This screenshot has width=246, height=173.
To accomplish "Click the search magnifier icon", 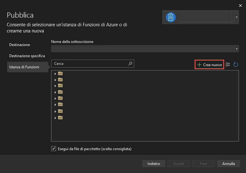I will [x=130, y=64].
